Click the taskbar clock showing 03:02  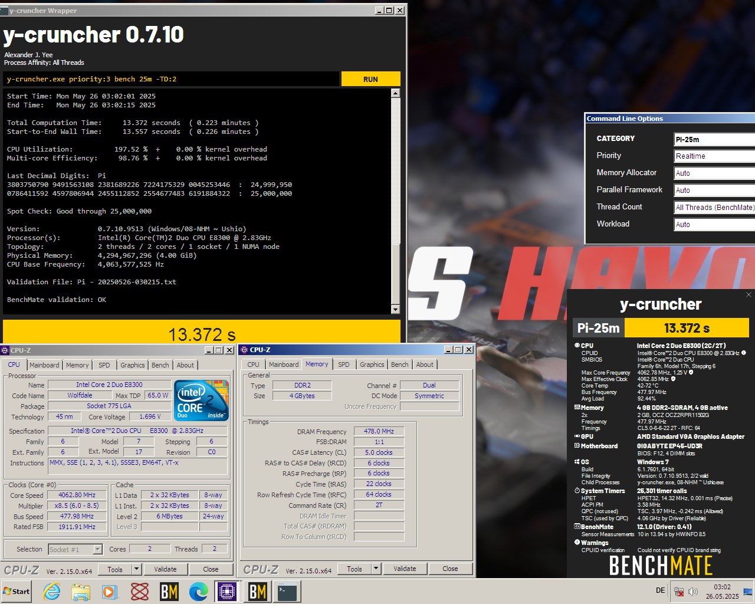click(x=722, y=591)
